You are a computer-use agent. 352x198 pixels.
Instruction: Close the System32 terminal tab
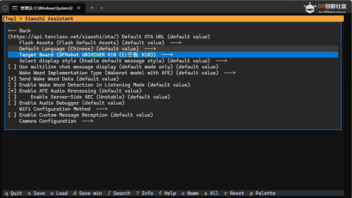pos(78,8)
